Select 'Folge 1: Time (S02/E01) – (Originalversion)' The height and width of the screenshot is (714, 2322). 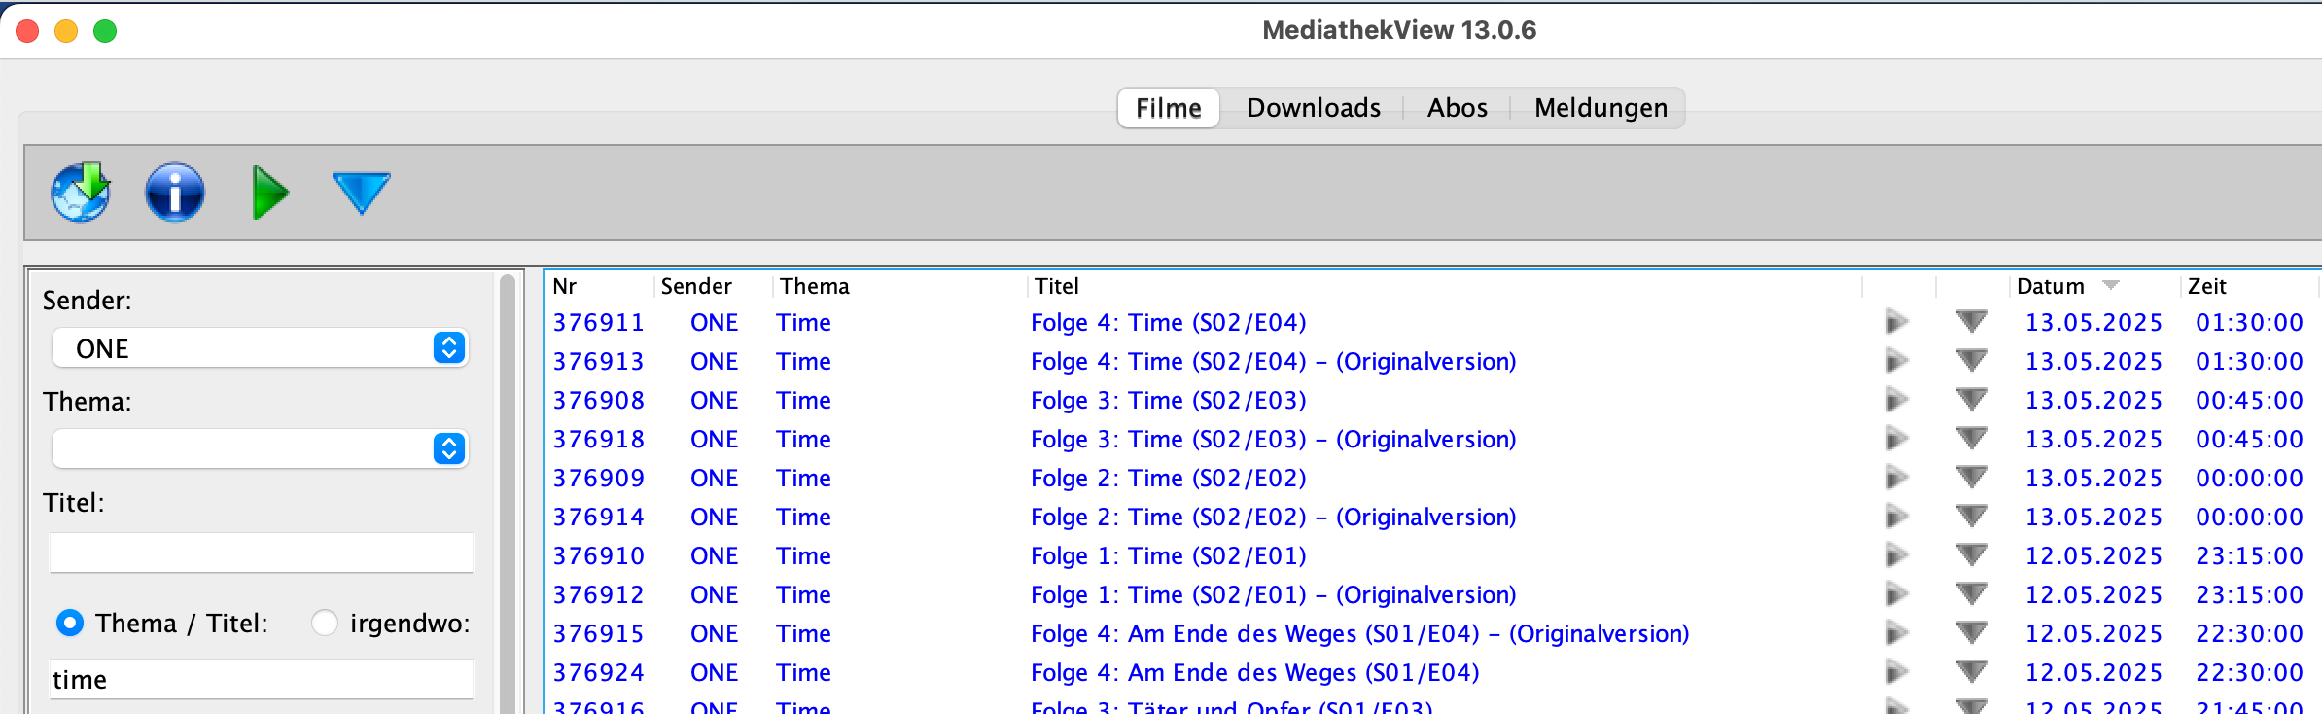pos(1274,594)
